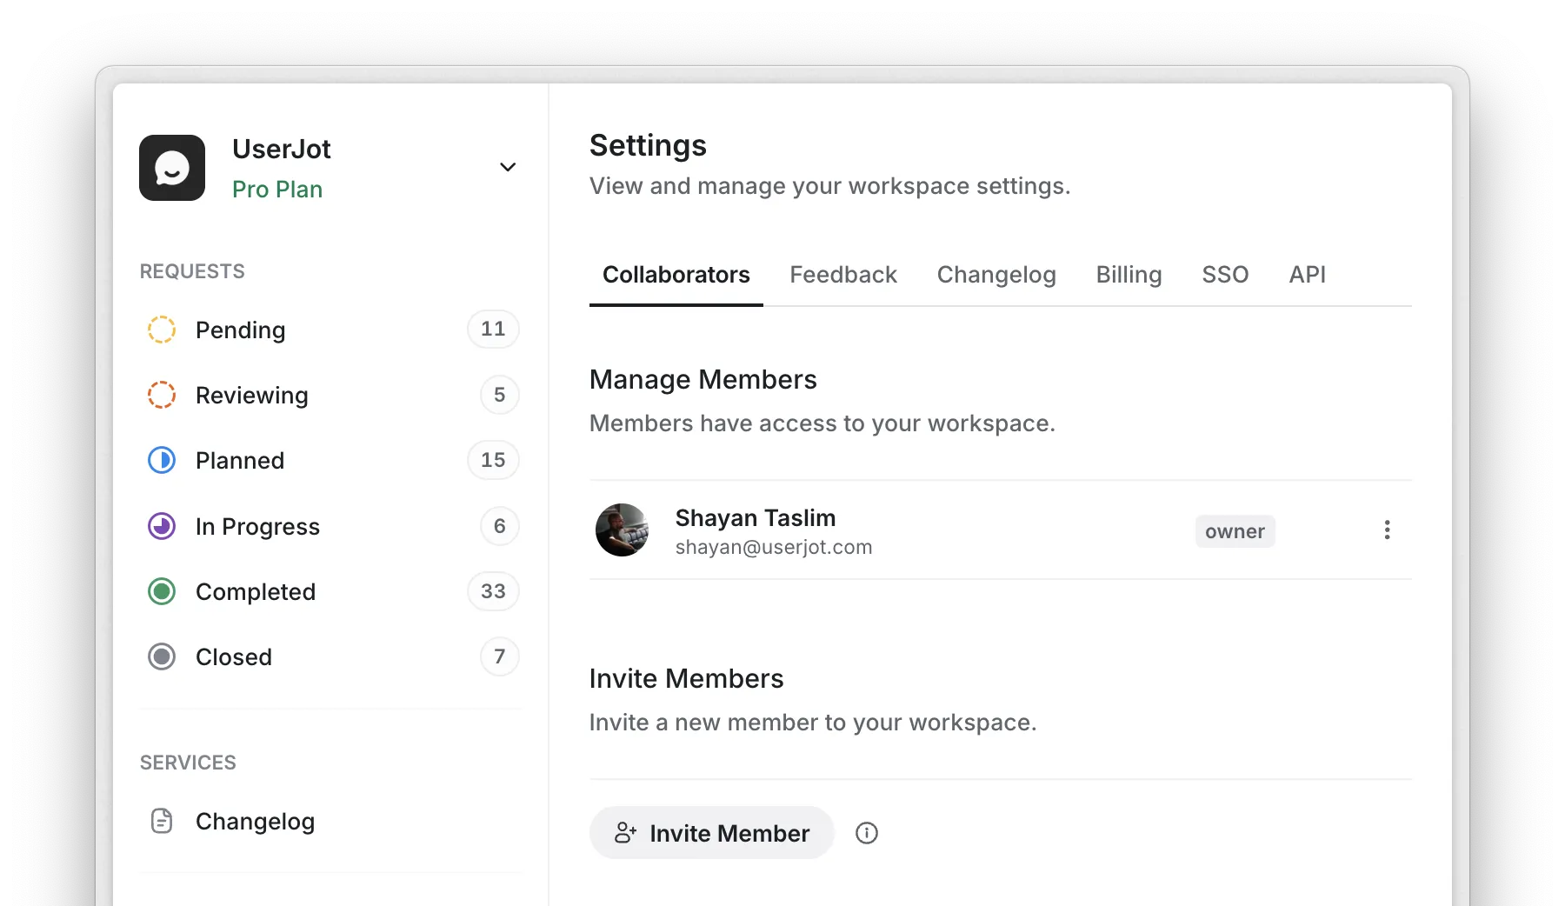Click the Reviewing count badge 5
The image size is (1565, 906).
pyautogui.click(x=499, y=395)
